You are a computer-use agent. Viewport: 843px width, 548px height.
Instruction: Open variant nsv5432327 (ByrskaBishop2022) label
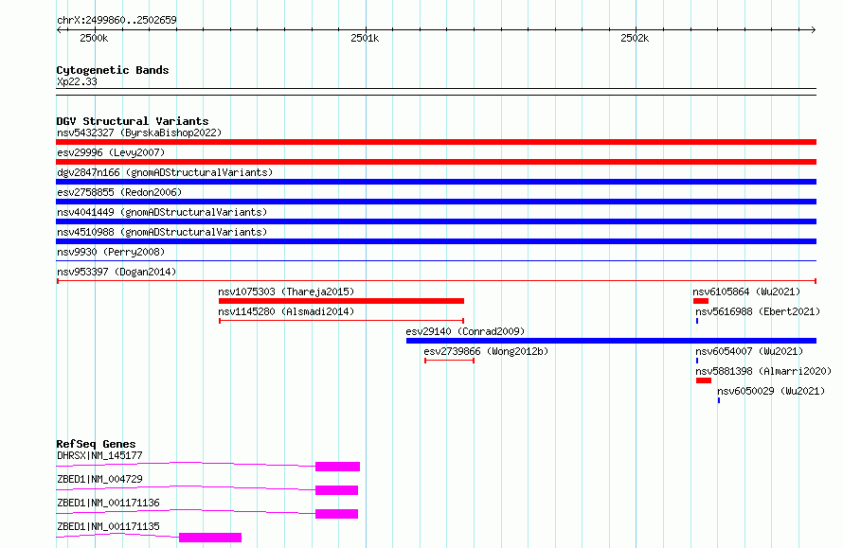click(139, 133)
